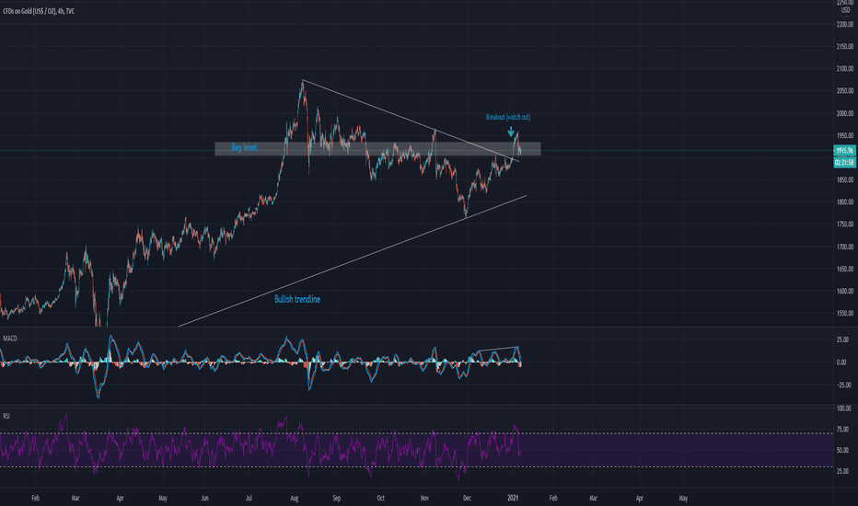
Task: Click the 2050.00 price axis label
Action: pos(845,91)
